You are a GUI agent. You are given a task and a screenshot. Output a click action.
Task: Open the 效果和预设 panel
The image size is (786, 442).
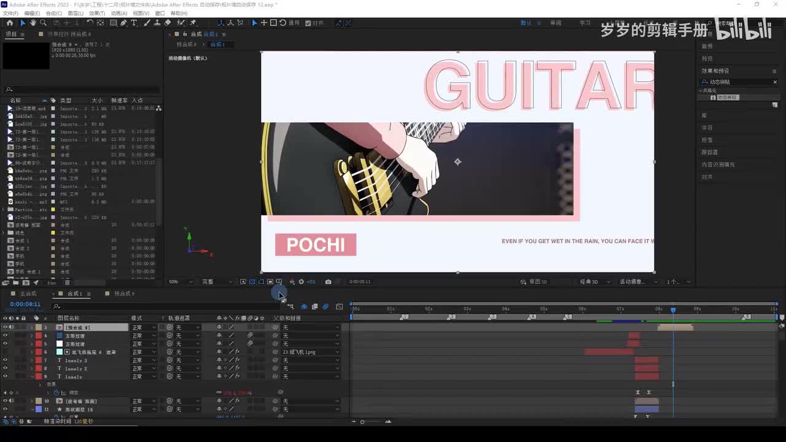715,71
